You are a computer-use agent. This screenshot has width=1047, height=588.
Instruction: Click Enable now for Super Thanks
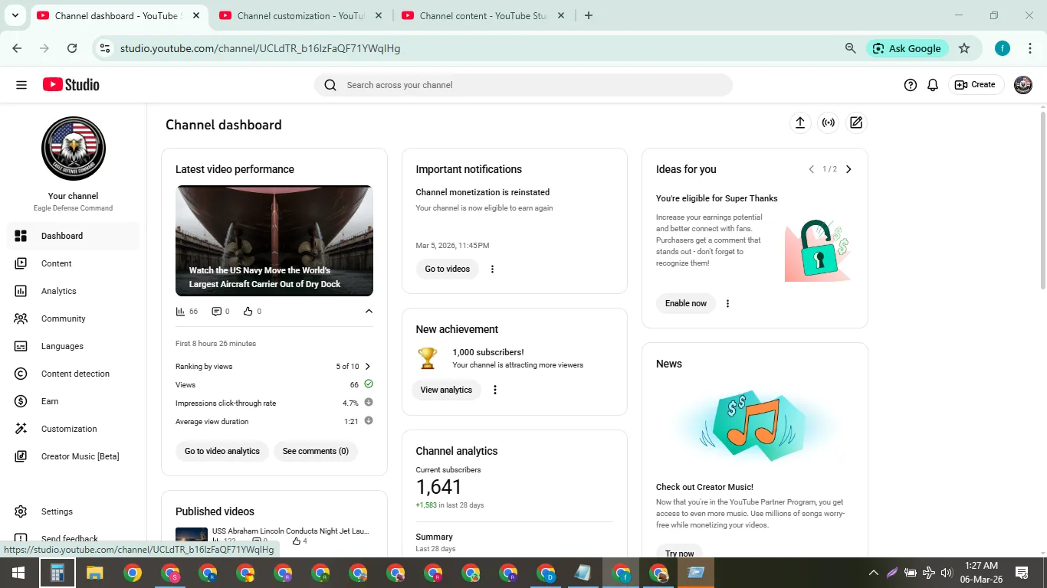[x=686, y=303]
